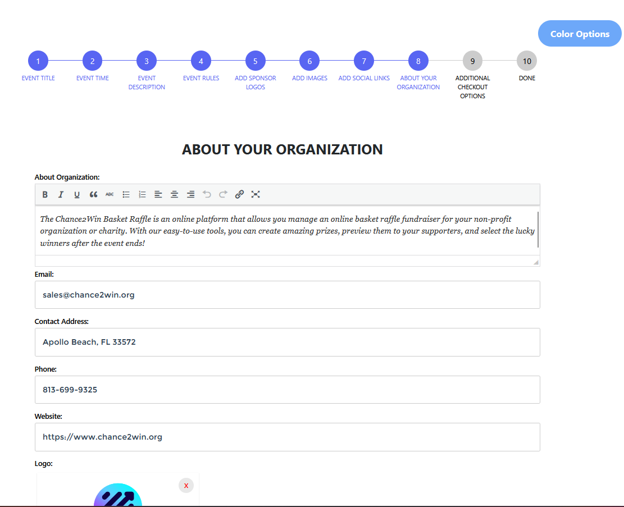Create a bulleted list
Screen dimensions: 624x507
pos(126,194)
